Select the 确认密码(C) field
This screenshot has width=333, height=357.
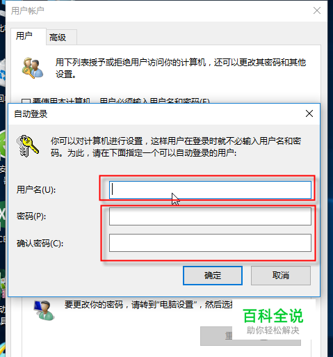[210, 243]
